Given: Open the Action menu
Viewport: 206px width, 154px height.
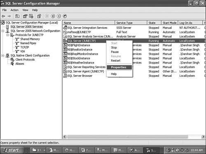Looking at the screenshot, I should [x=14, y=10].
